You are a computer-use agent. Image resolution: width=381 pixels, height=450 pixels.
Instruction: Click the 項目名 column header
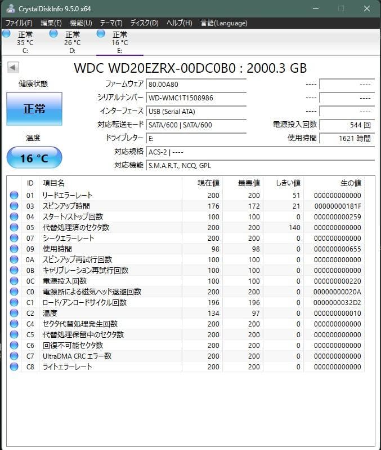[x=110, y=183]
